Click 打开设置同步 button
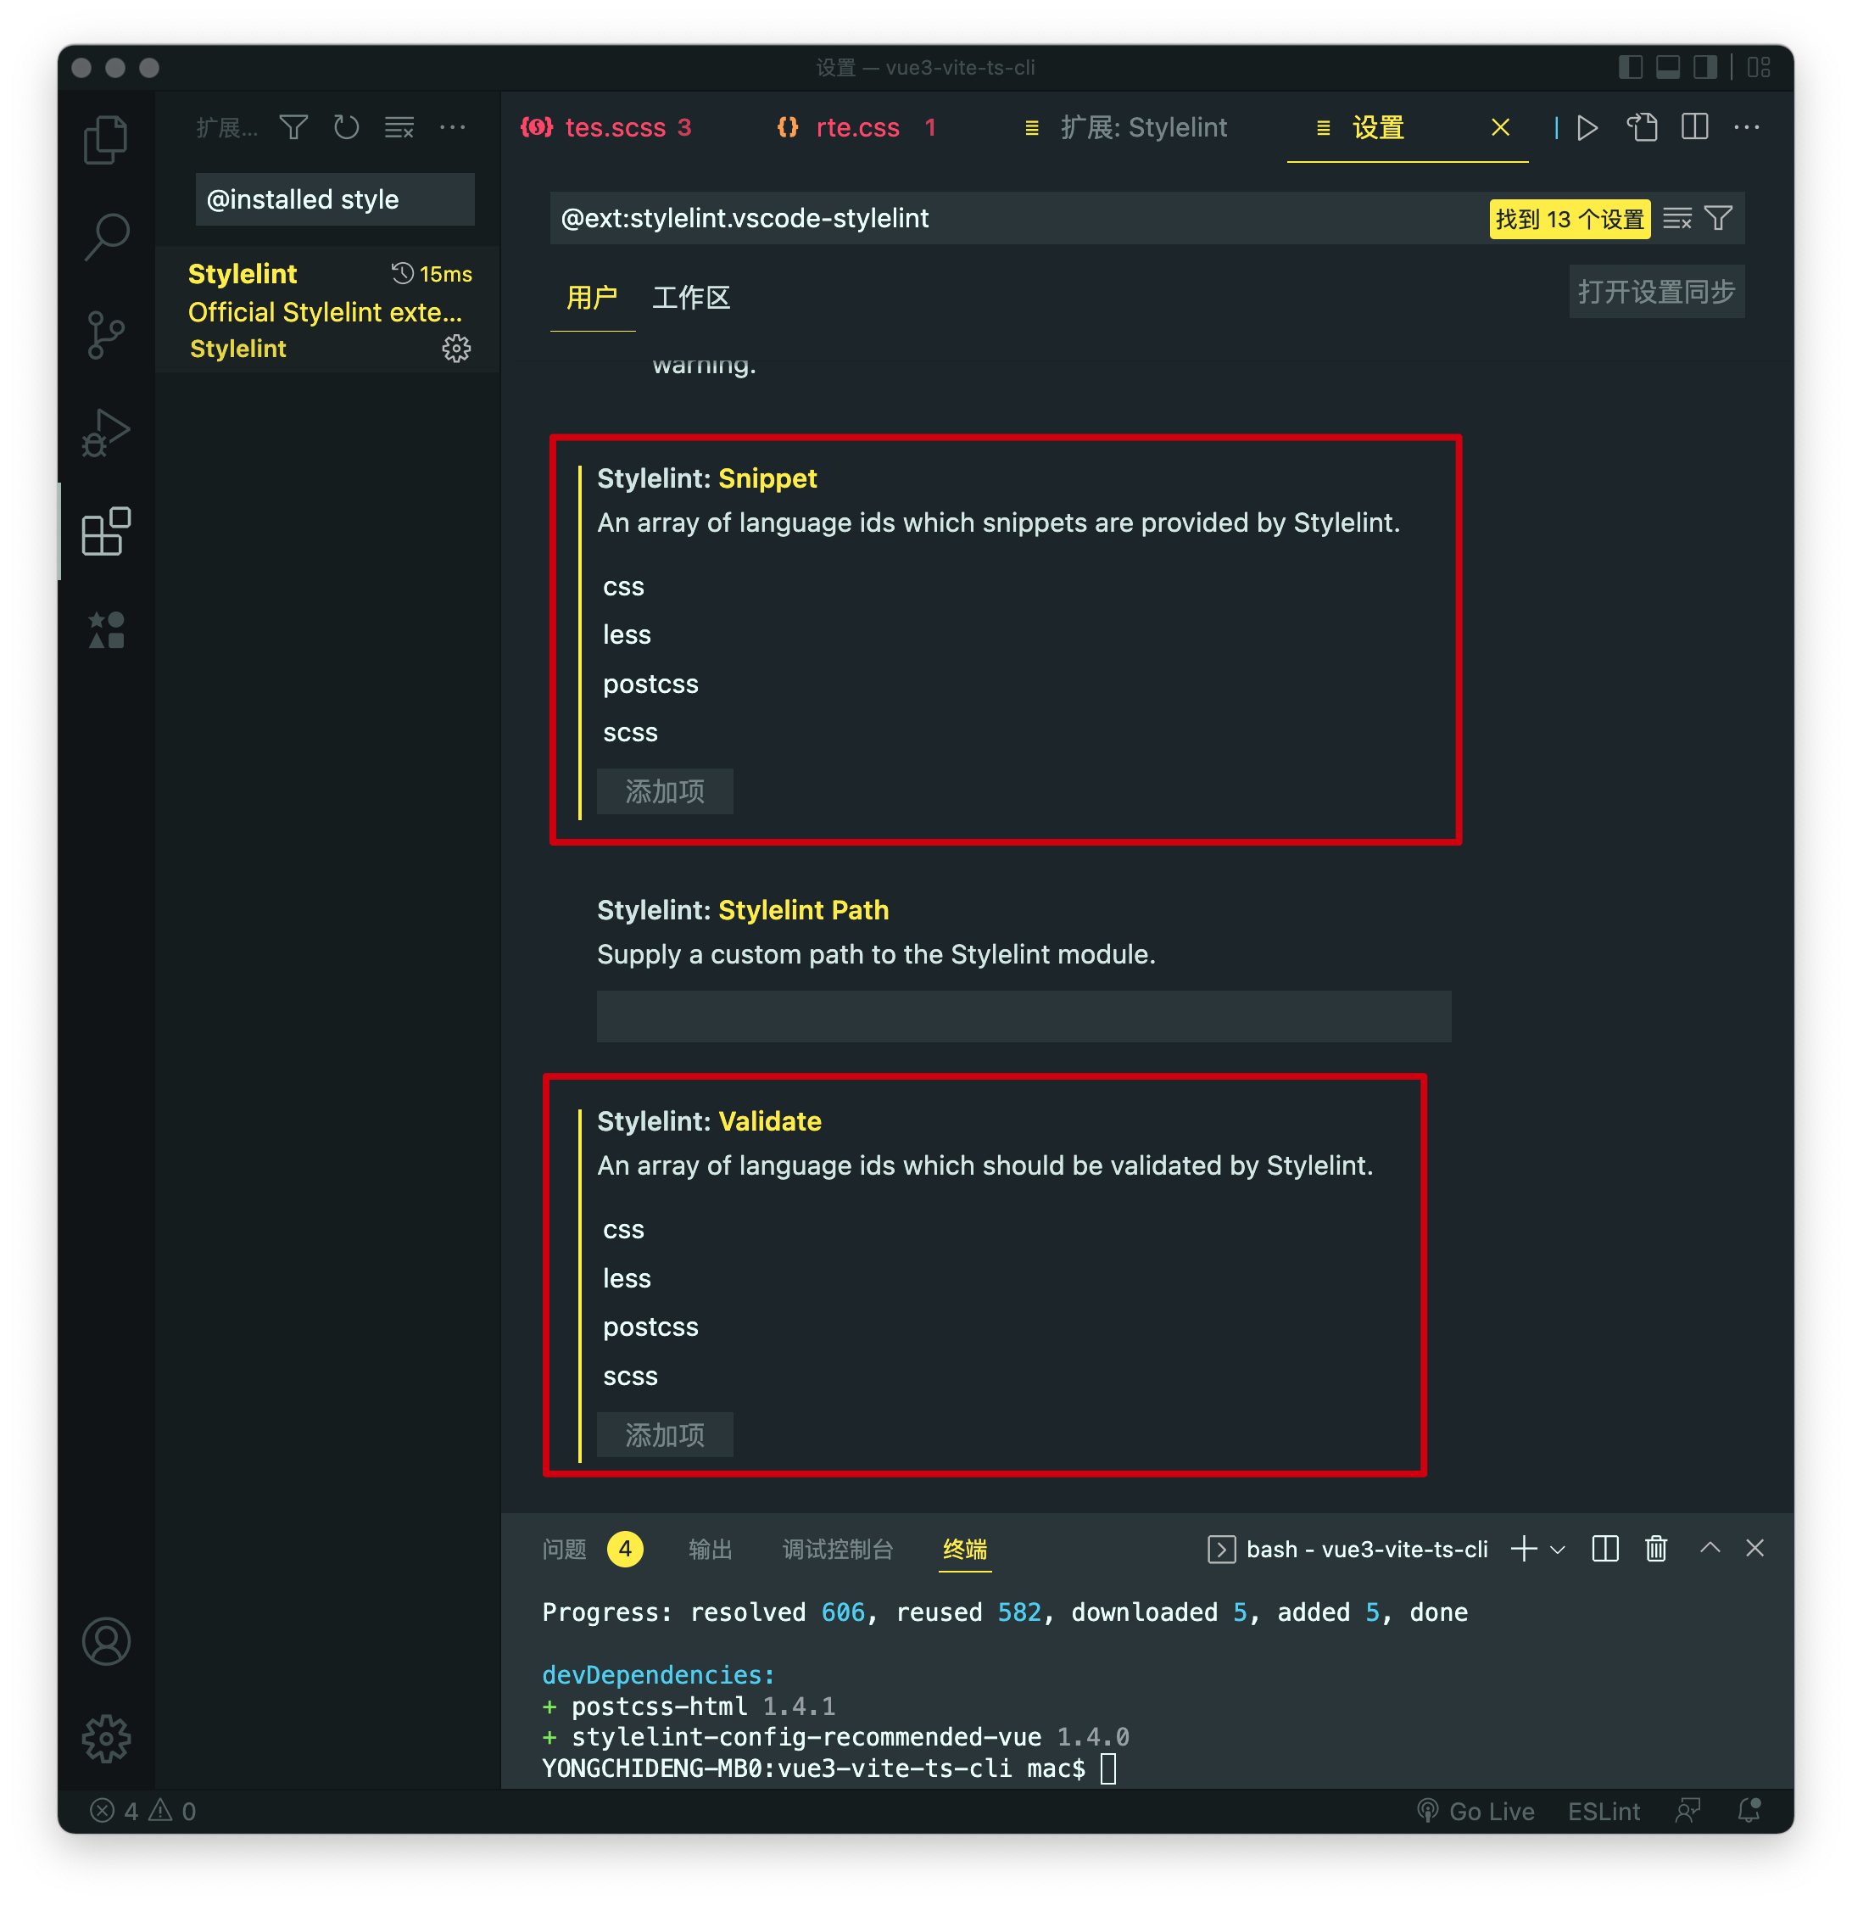 [1656, 291]
